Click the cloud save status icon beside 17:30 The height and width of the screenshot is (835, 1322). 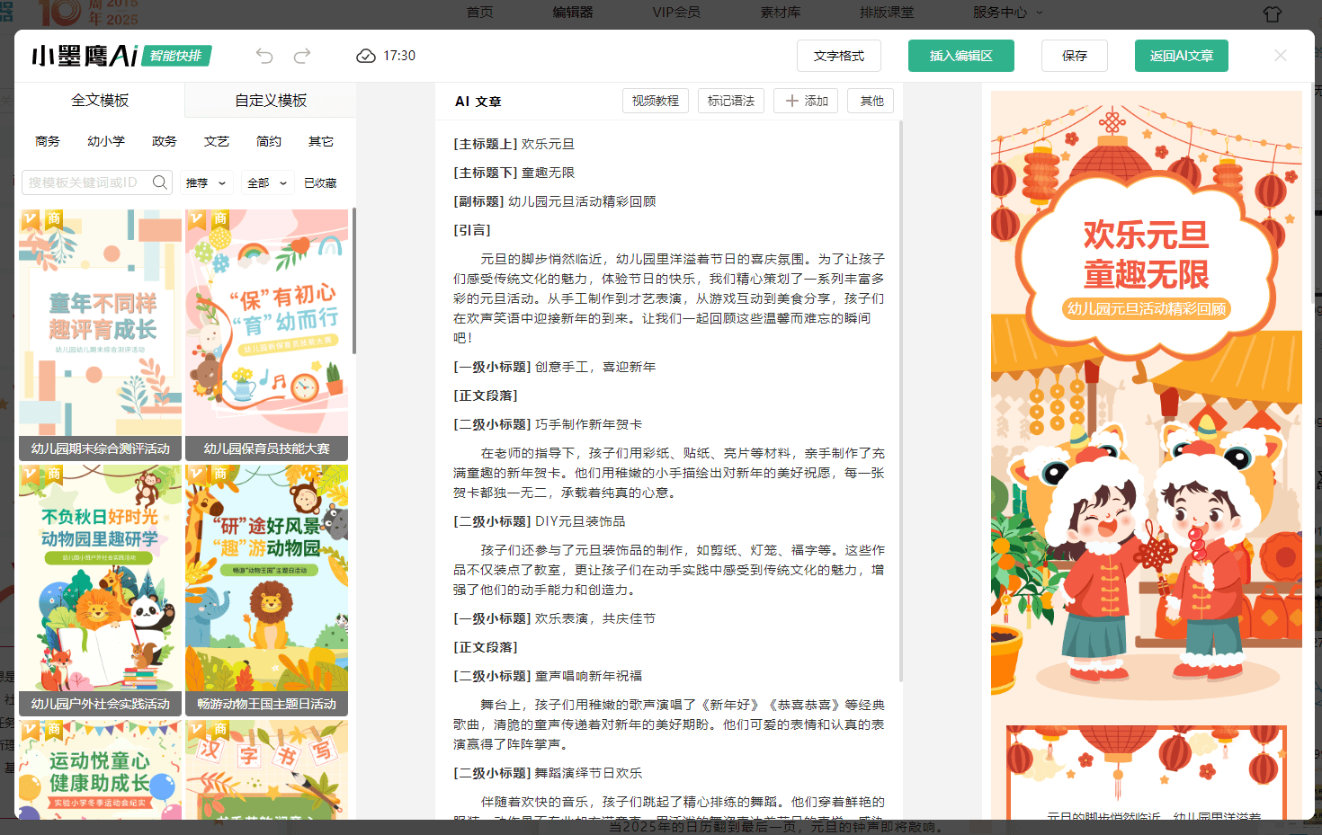pyautogui.click(x=366, y=56)
